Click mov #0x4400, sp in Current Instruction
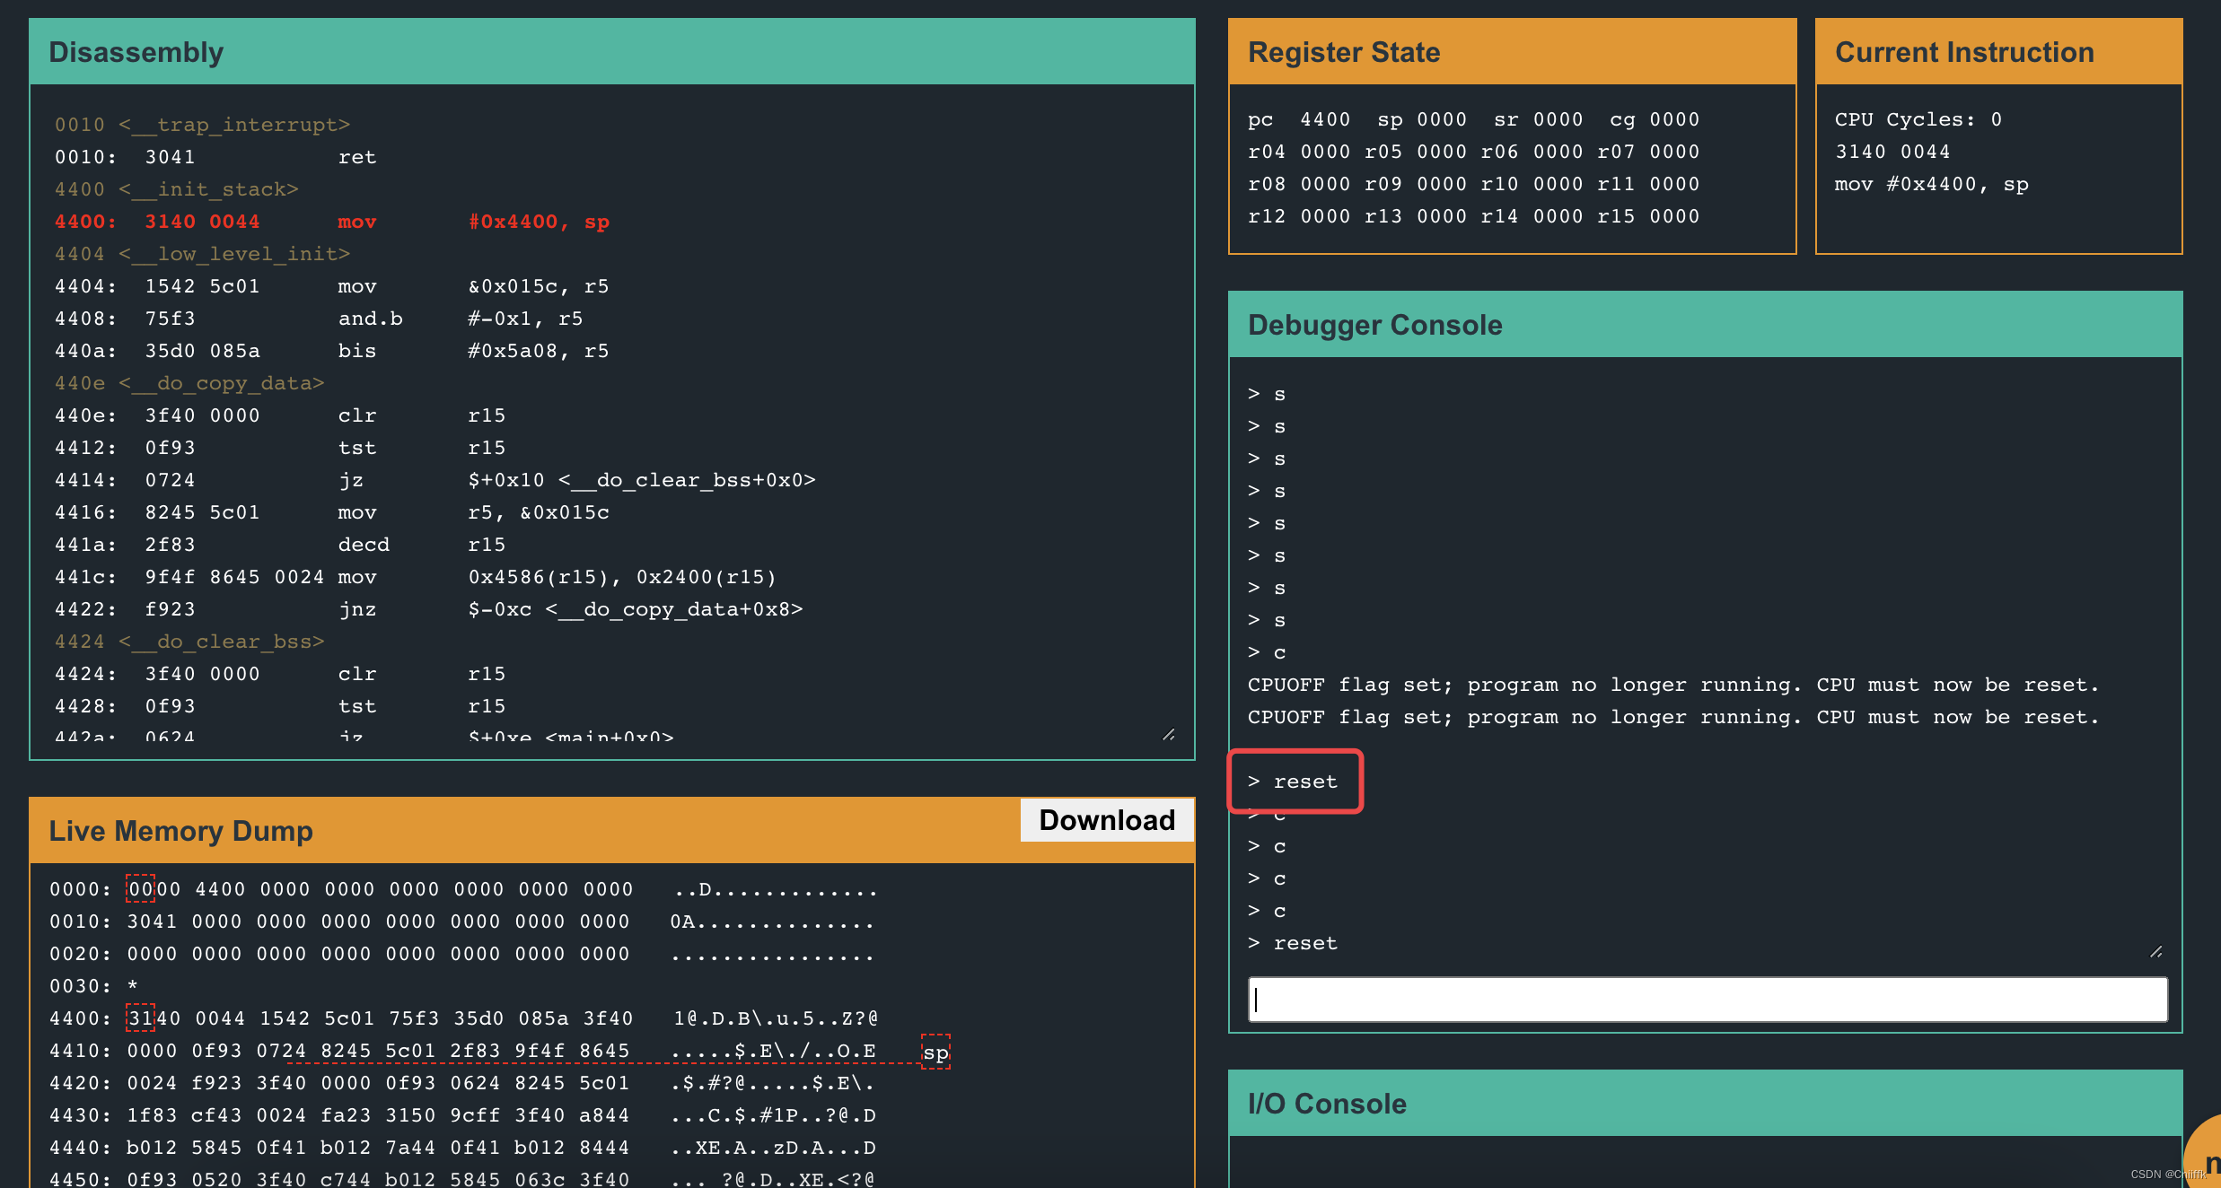2221x1188 pixels. 1932,184
